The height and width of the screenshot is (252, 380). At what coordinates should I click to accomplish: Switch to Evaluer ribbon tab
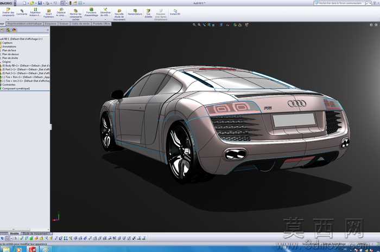[x=64, y=24]
